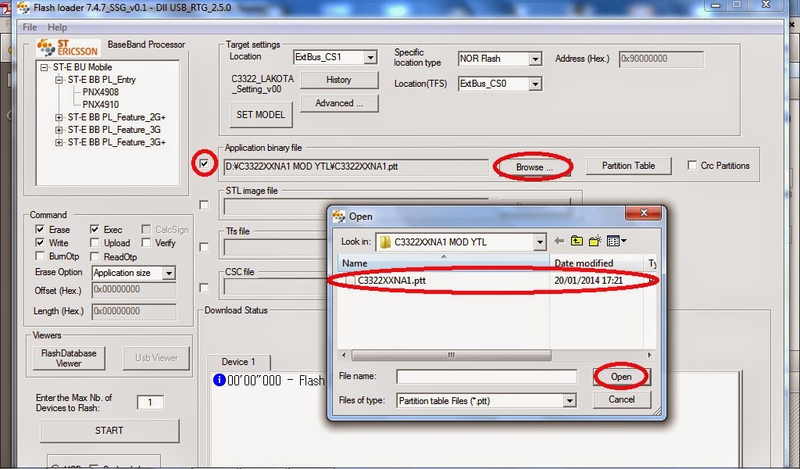Enable the CSC file checkbox
The height and width of the screenshot is (469, 800).
(204, 288)
